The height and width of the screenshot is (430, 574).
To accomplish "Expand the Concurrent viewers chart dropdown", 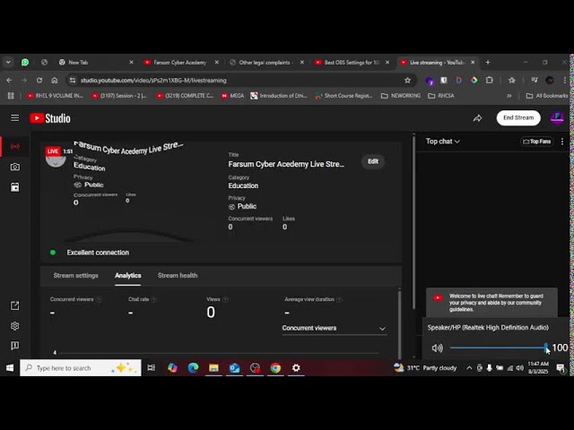I will pyautogui.click(x=334, y=328).
